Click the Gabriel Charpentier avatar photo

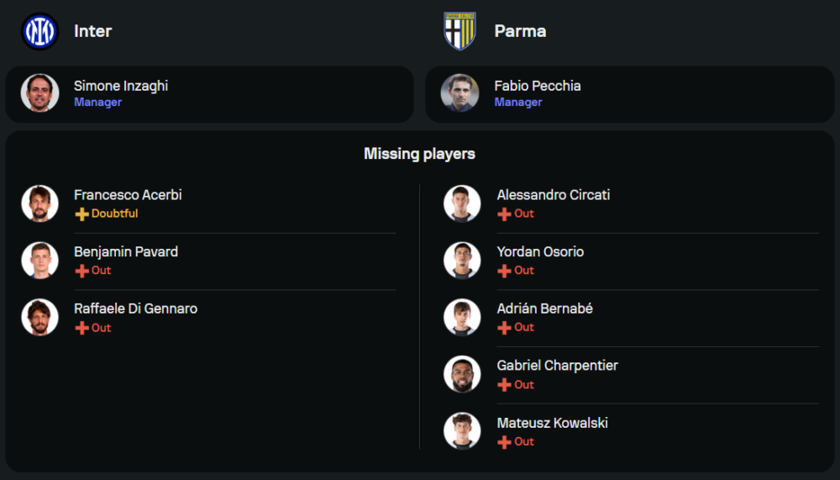[x=462, y=374]
